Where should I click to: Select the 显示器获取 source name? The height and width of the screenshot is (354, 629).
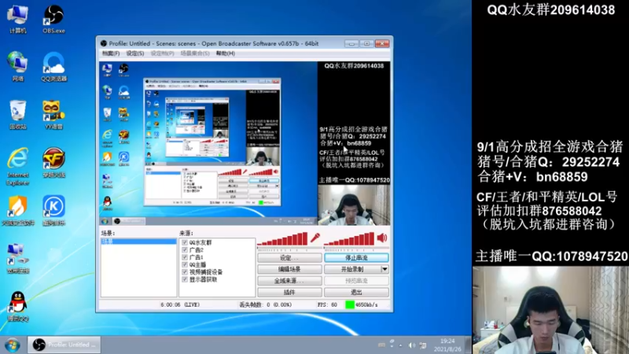coord(203,279)
